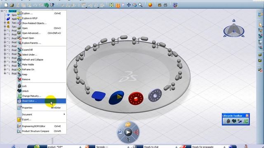Click the lock icon in Lifecycle Toolbar
Screen dimensions: 264x148
[x=228, y=121]
